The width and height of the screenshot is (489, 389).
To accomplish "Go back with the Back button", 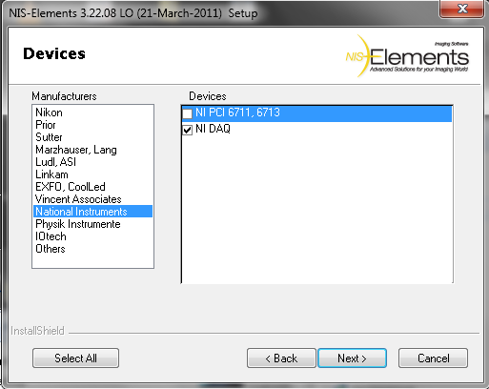I will click(281, 358).
